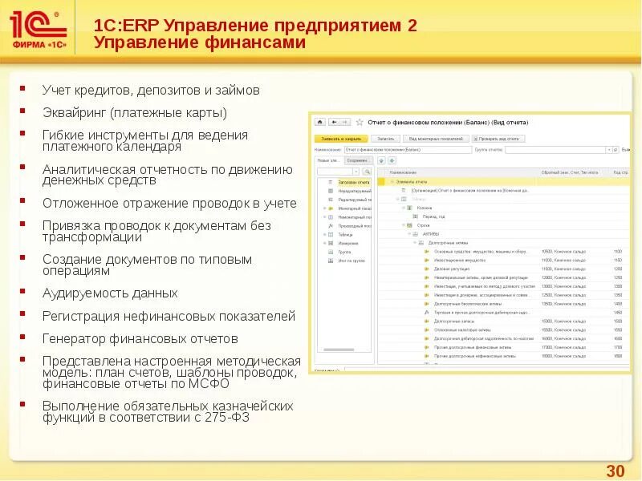642x481 pixels.
Task: Click second green arrow button above tree
Action: (x=392, y=161)
